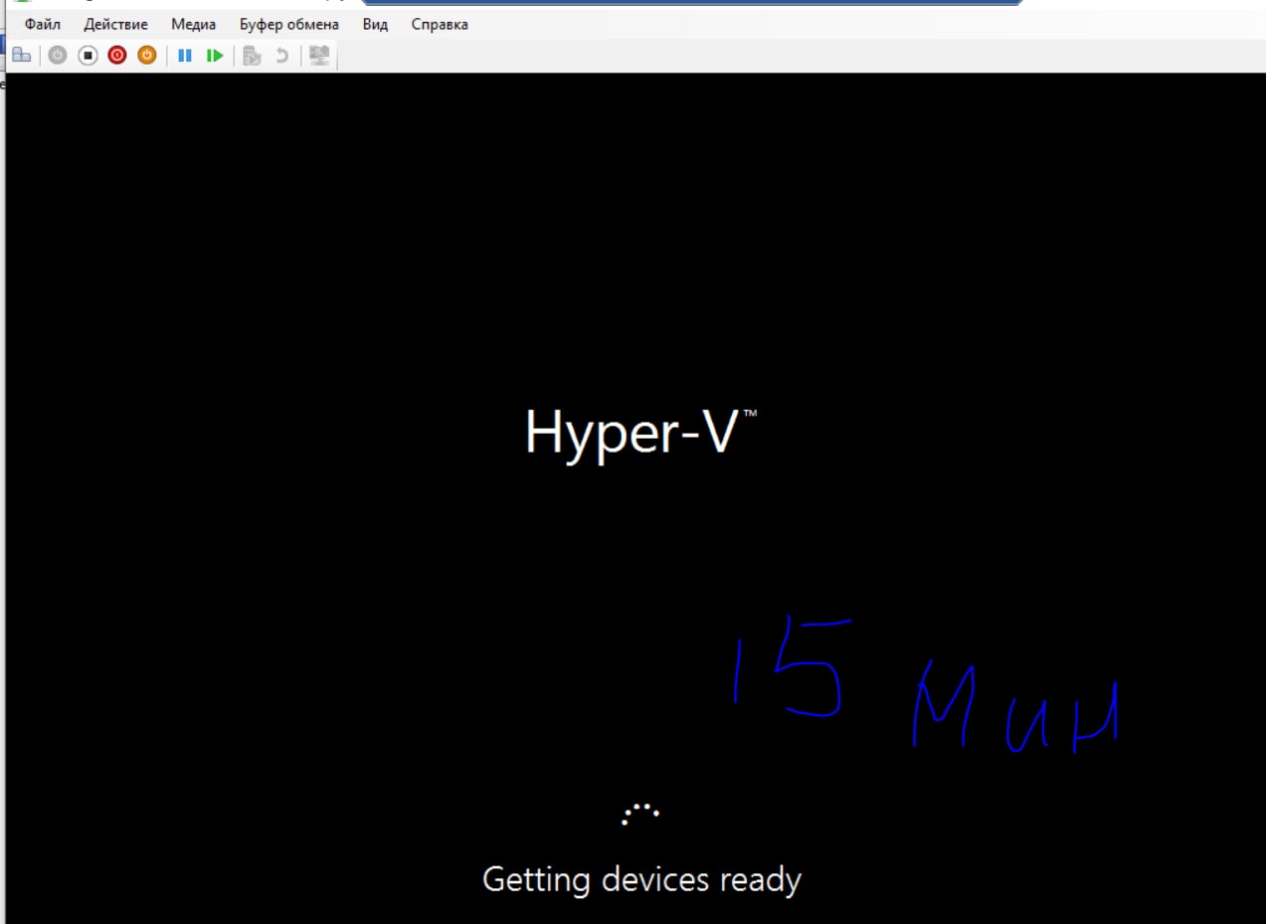1266x924 pixels.
Task: Save VM state with orange power icon
Action: pyautogui.click(x=147, y=56)
